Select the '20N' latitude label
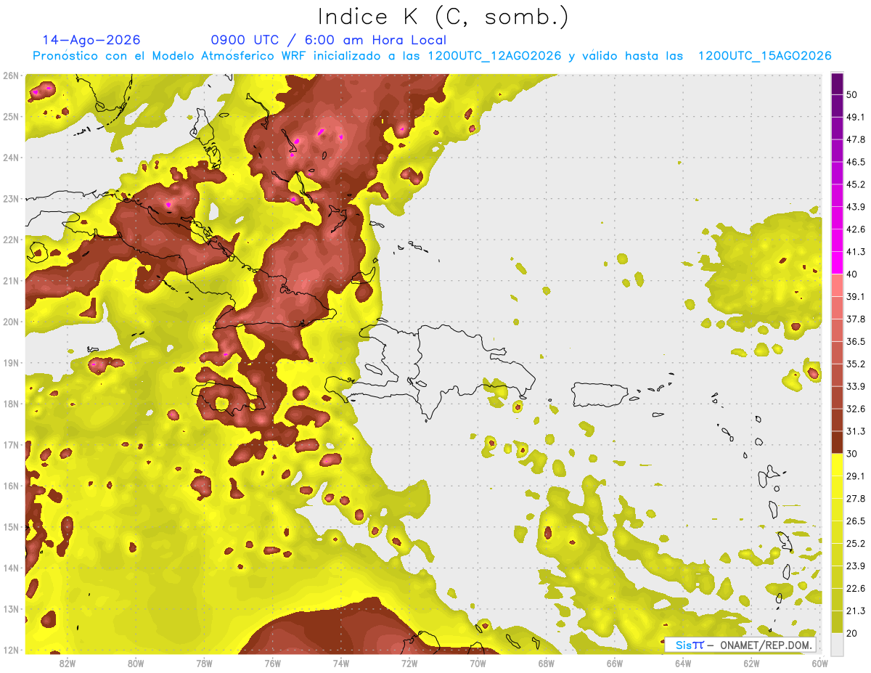This screenshot has width=871, height=673. pyautogui.click(x=11, y=322)
